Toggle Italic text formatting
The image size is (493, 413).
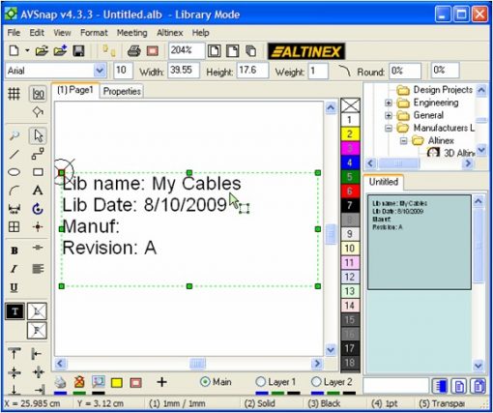14,269
